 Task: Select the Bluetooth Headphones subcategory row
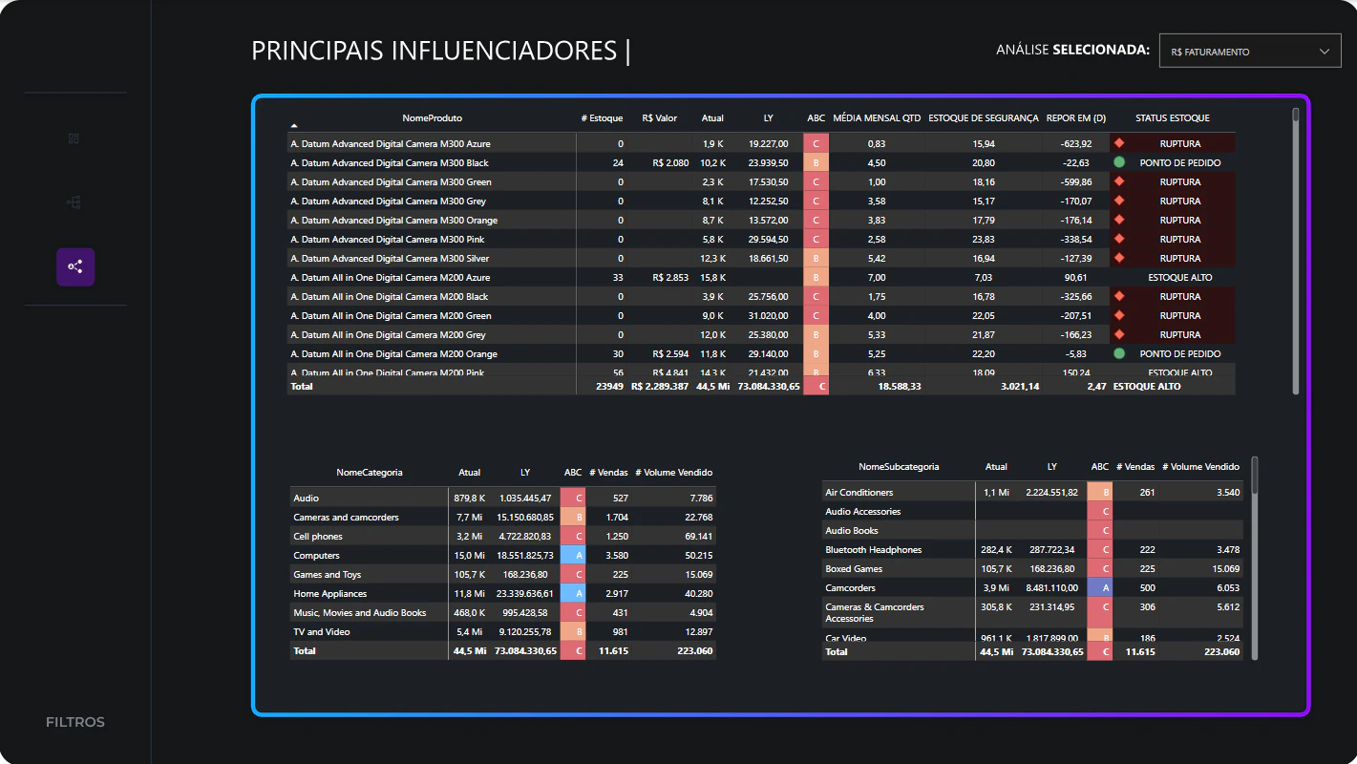(1032, 549)
